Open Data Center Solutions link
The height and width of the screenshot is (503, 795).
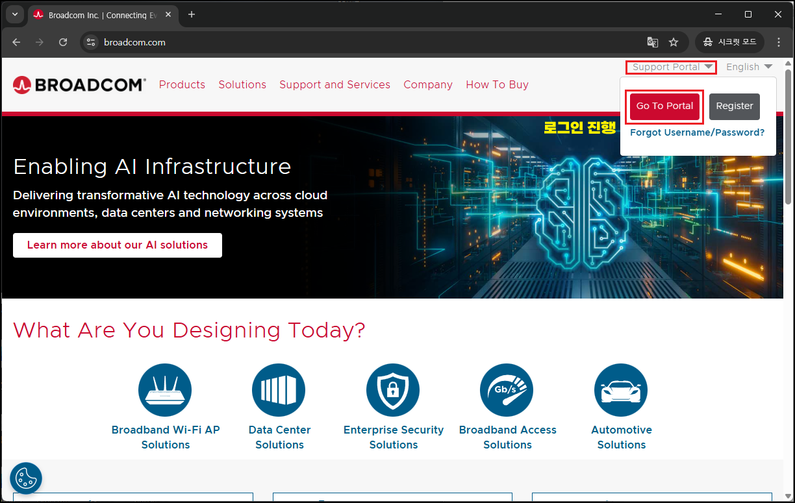coord(279,437)
